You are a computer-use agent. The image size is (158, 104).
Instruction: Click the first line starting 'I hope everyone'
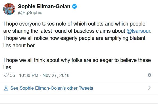(74, 24)
